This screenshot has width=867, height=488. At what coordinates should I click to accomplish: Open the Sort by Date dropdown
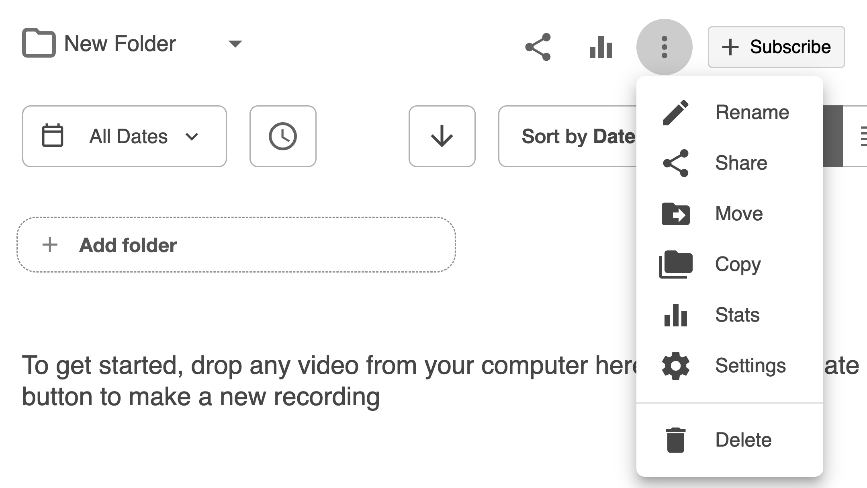point(571,136)
